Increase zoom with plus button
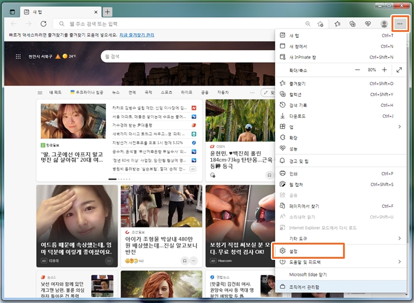This screenshot has width=414, height=303. [384, 70]
